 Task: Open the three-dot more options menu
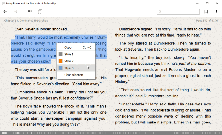click(x=216, y=12)
